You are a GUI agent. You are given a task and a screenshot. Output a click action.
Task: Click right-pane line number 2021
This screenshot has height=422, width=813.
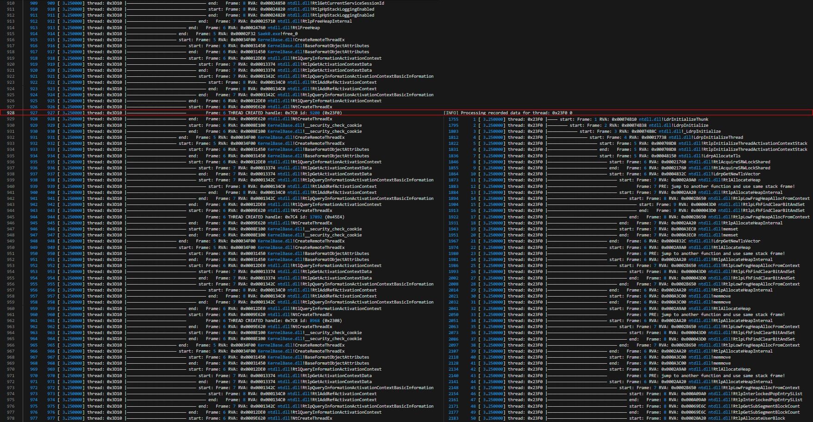(453, 296)
